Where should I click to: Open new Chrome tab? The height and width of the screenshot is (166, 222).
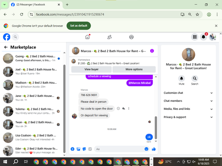67,4
